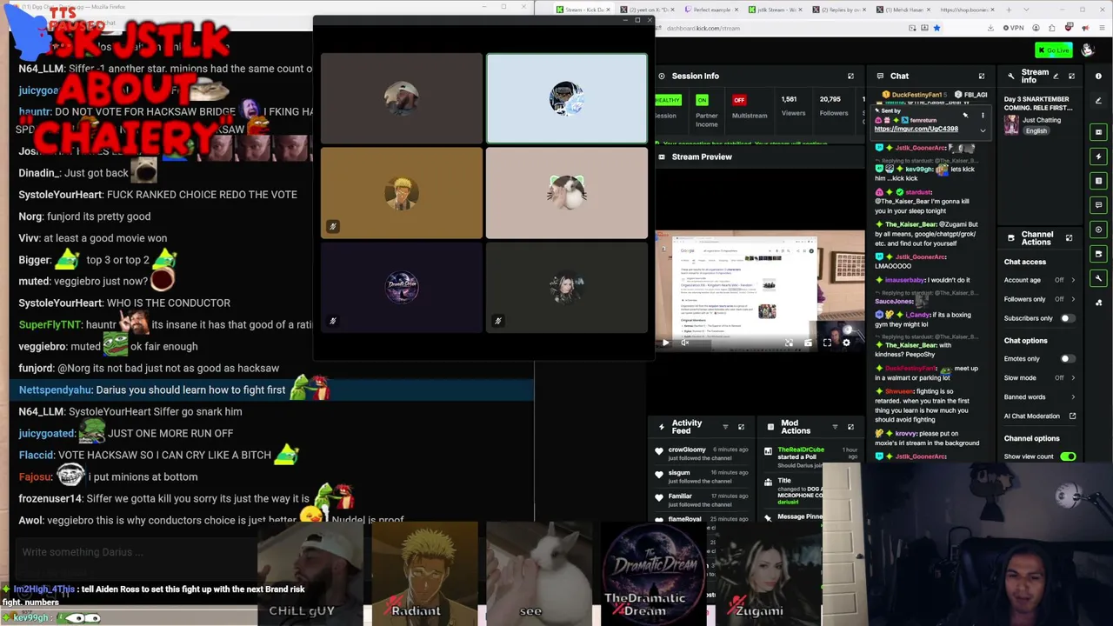The image size is (1113, 626).
Task: Click 'Write something Darius' chat input
Action: click(135, 552)
